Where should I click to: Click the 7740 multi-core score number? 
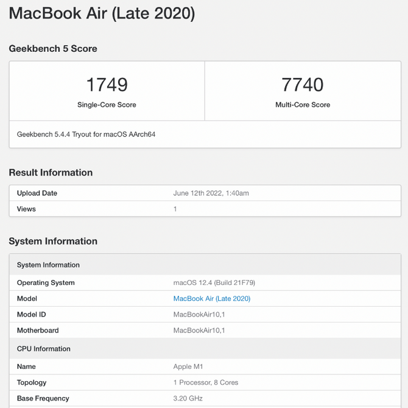[x=302, y=85]
